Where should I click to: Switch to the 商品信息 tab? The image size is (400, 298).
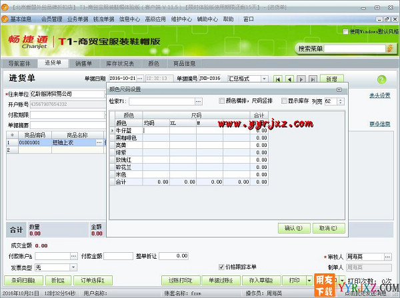pyautogui.click(x=184, y=63)
